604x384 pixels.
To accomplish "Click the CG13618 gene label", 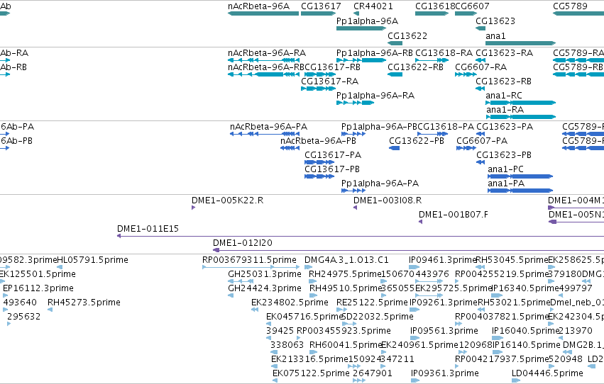I will 435,6.
